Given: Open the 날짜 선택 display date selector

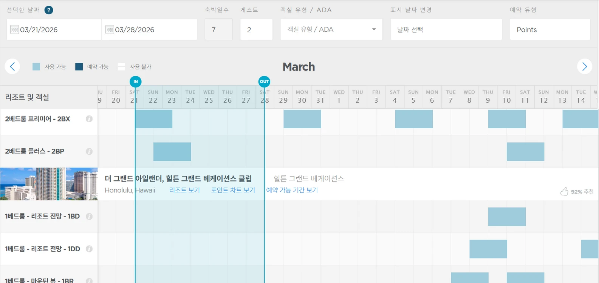Looking at the screenshot, I should (446, 29).
